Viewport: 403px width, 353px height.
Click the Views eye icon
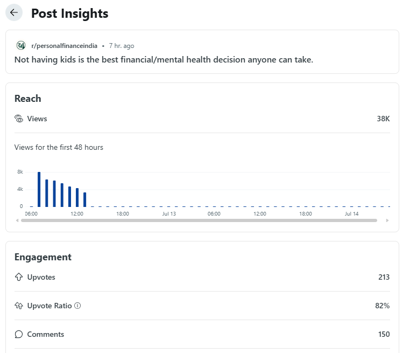19,119
